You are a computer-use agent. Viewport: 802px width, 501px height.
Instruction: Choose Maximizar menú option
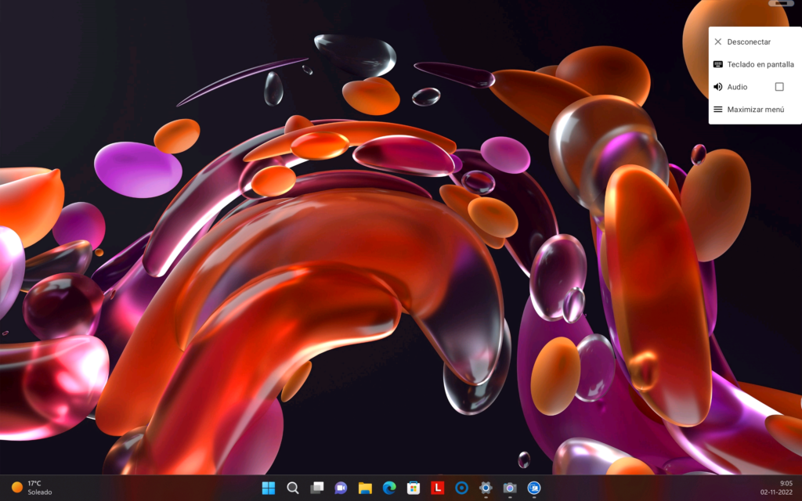point(755,109)
